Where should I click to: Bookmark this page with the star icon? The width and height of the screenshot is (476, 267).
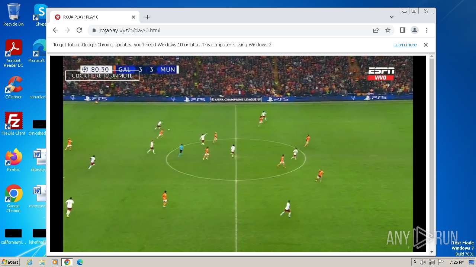(388, 30)
